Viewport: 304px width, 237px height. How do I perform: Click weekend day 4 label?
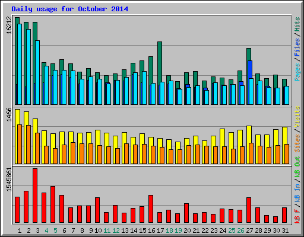click(46, 230)
